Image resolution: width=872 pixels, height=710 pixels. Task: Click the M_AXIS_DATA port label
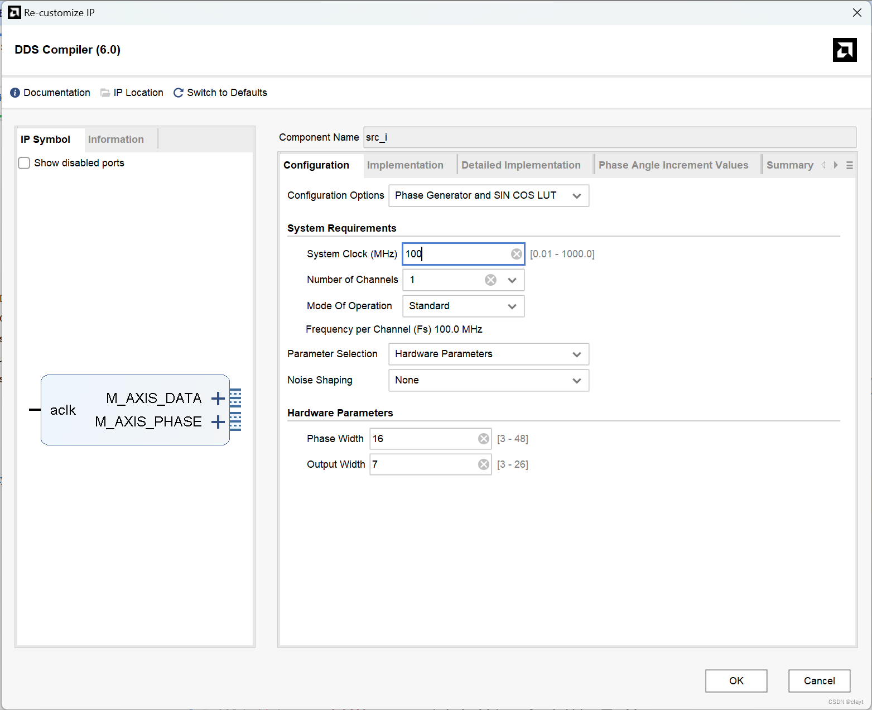point(154,399)
